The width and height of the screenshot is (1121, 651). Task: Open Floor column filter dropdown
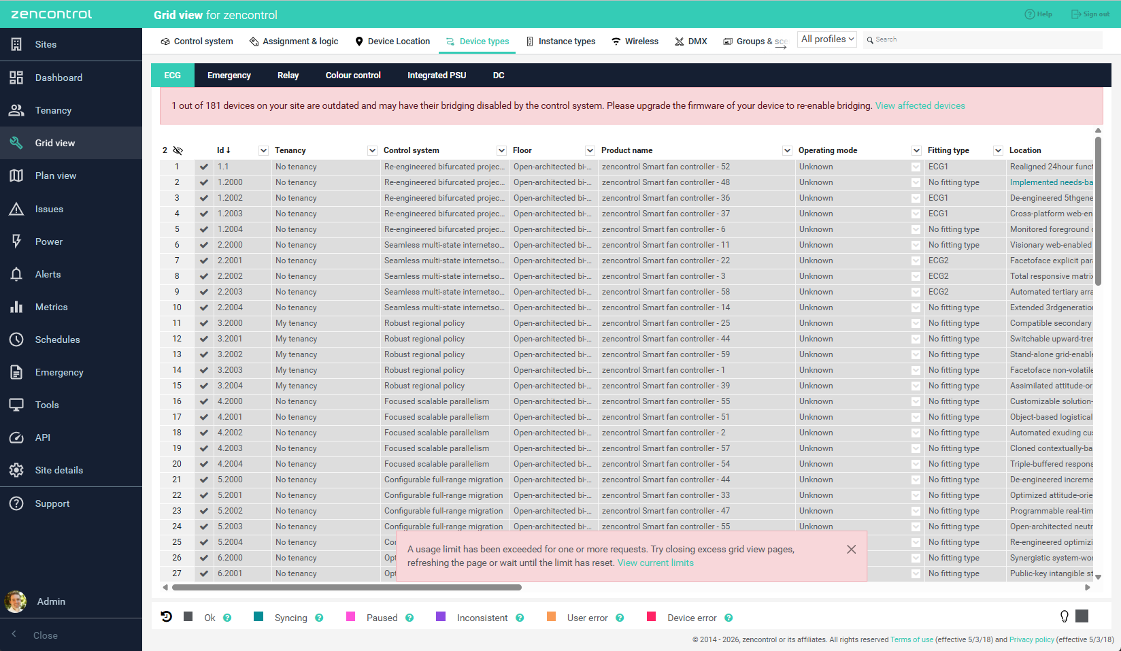click(x=590, y=150)
